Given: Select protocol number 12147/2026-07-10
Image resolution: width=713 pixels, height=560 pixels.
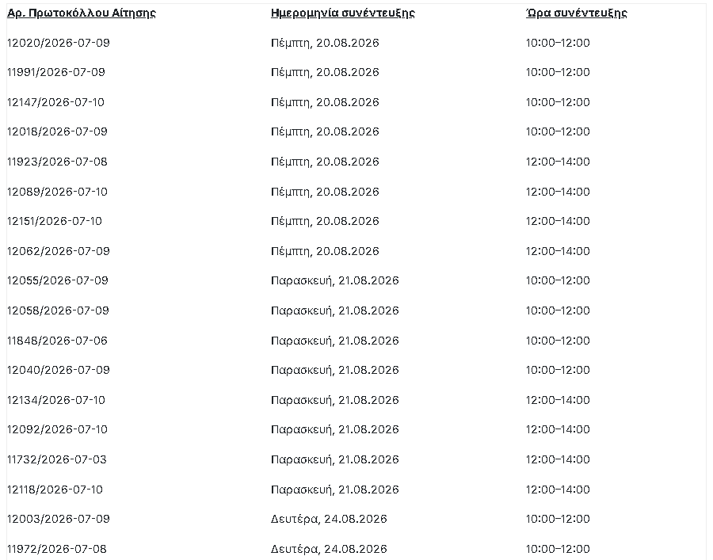Looking at the screenshot, I should [55, 102].
